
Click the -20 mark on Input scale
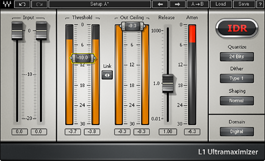click(x=29, y=118)
